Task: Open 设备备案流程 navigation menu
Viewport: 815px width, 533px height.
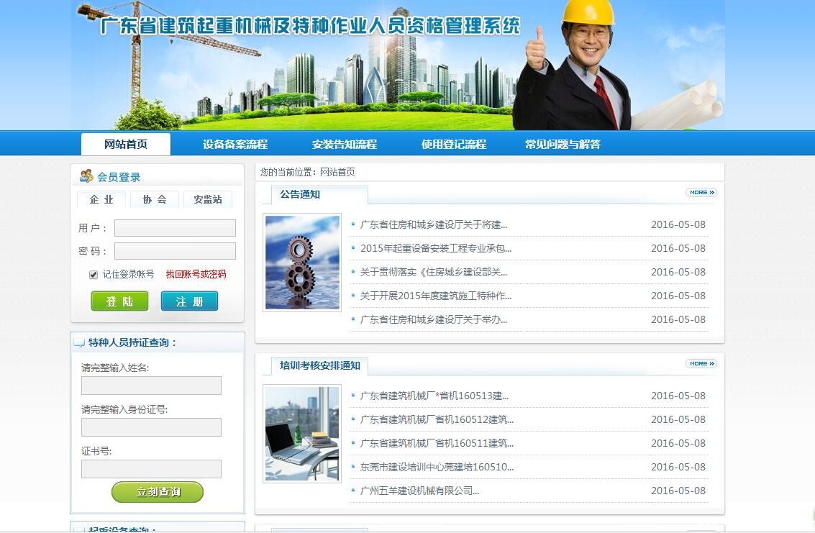Action: click(x=235, y=145)
